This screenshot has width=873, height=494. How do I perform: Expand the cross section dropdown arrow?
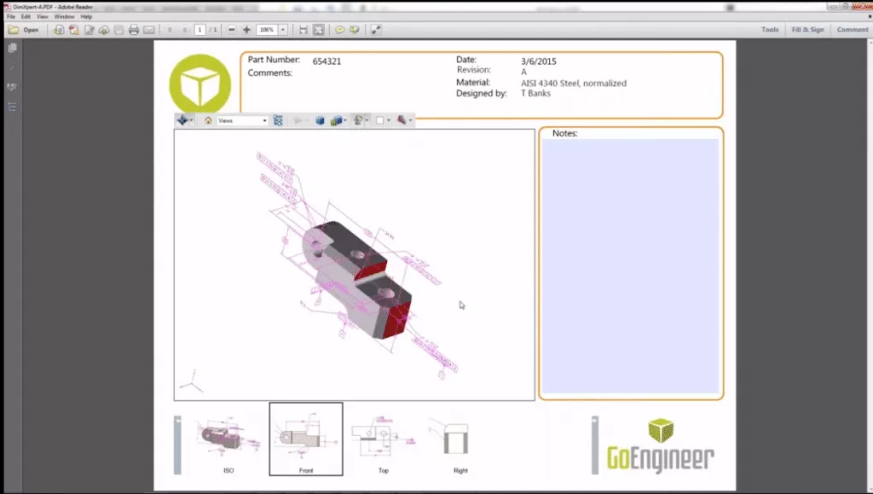coord(410,121)
